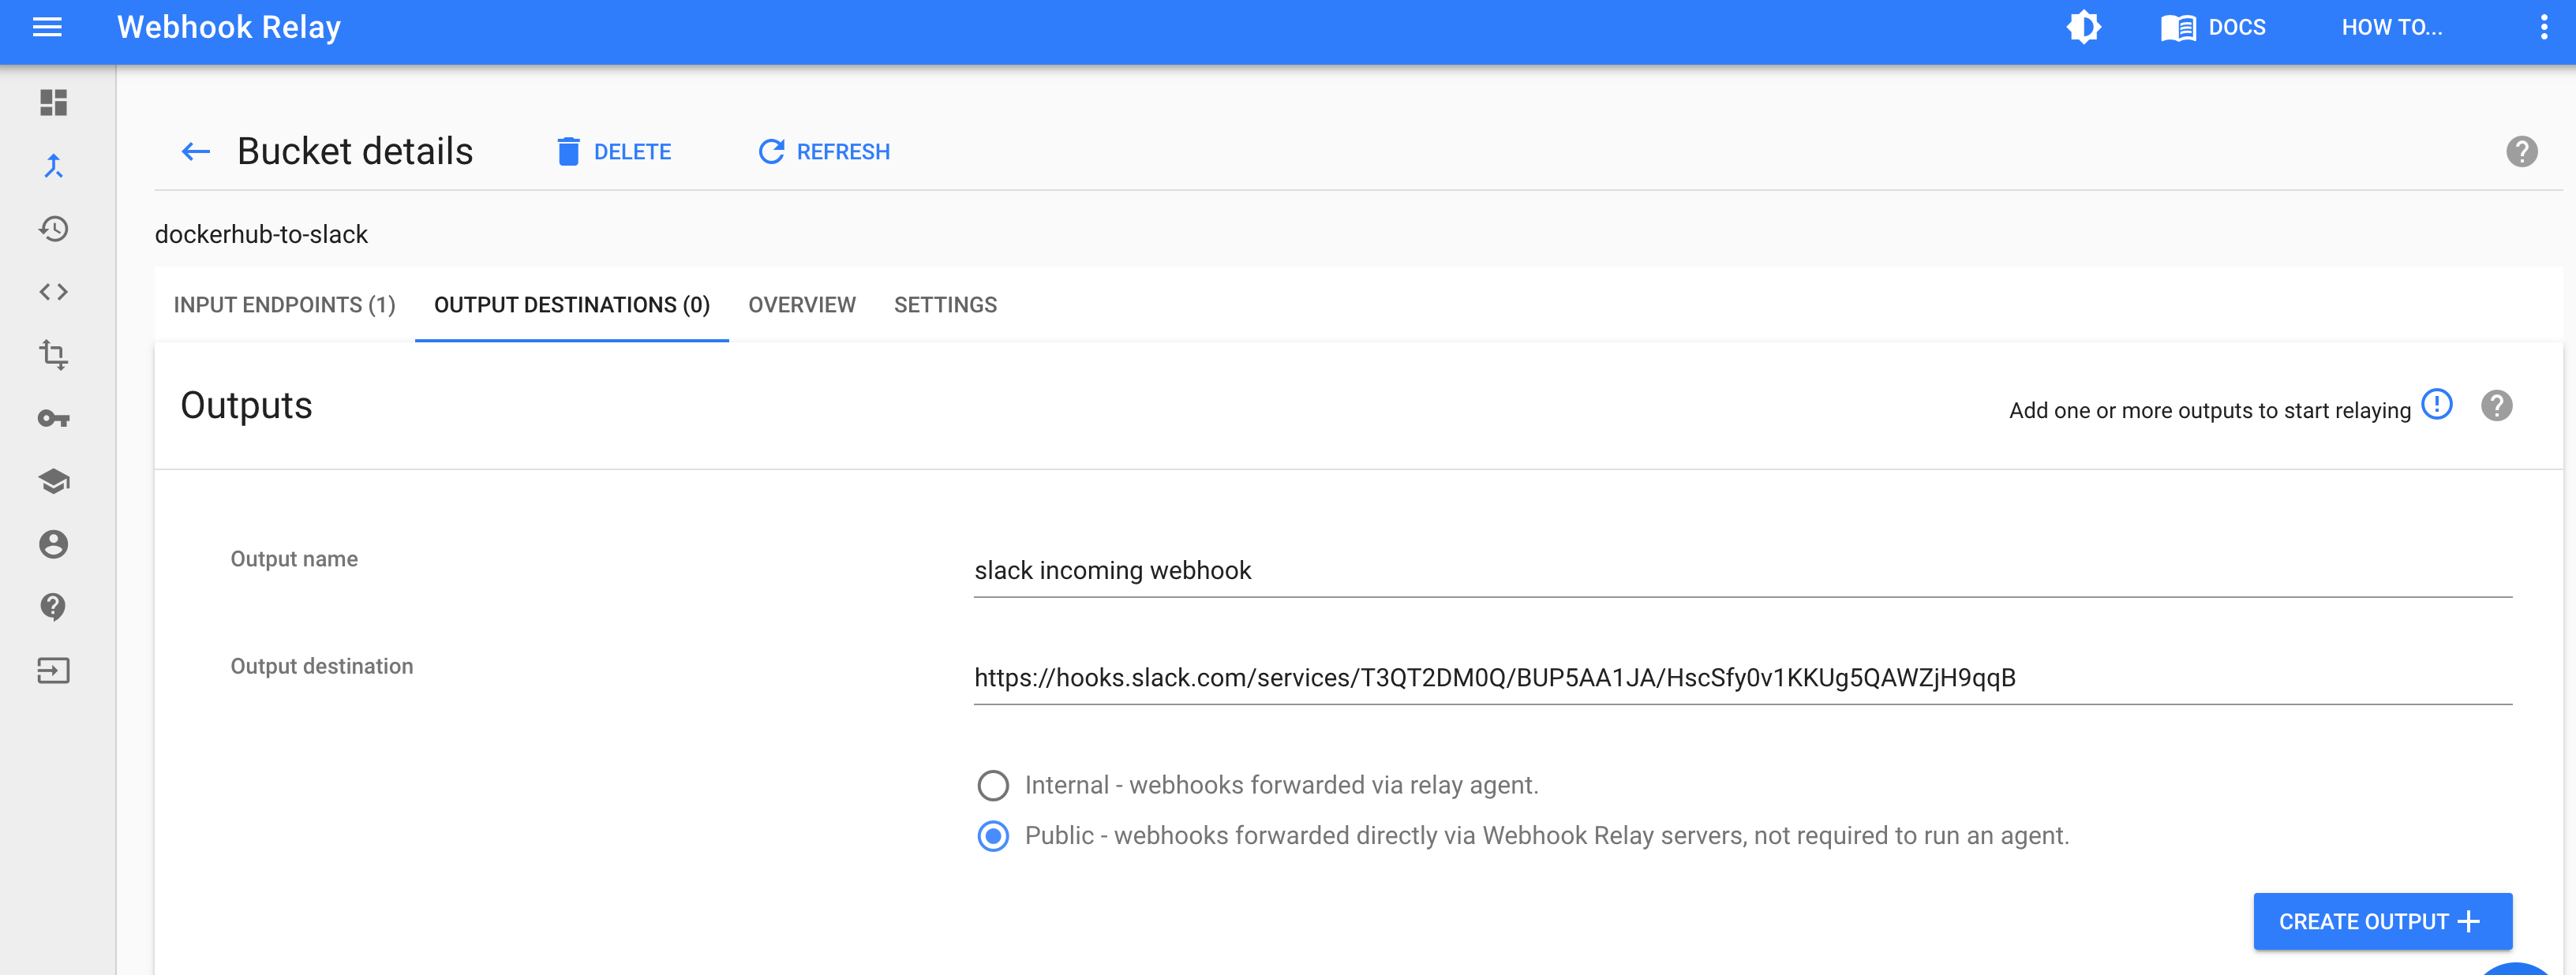Open the history clock icon in sidebar
This screenshot has width=2576, height=975.
tap(53, 229)
